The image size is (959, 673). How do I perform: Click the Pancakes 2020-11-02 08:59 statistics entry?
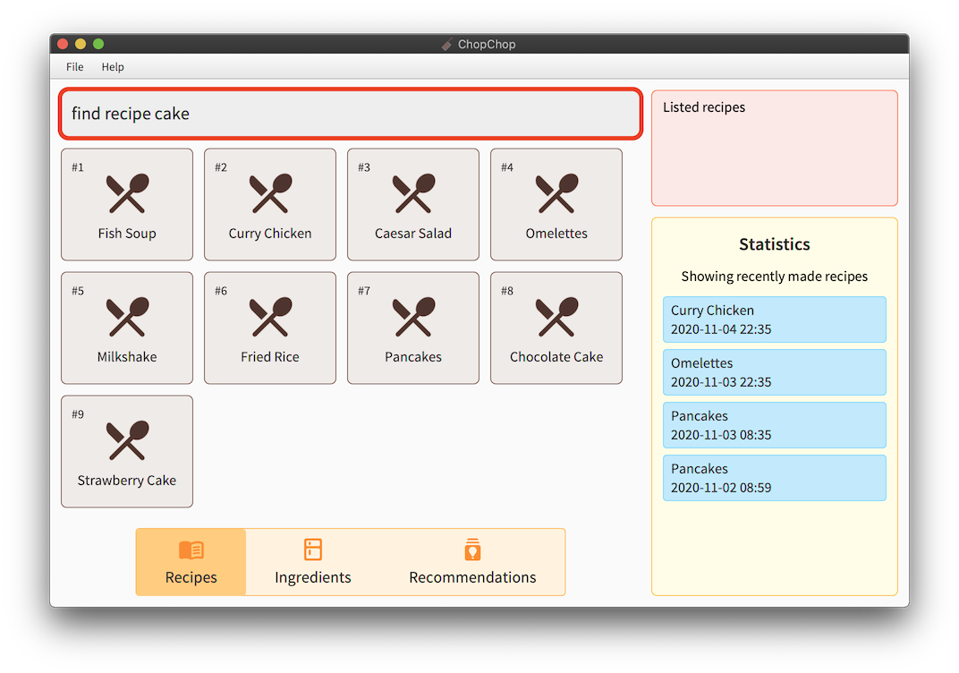(x=775, y=478)
